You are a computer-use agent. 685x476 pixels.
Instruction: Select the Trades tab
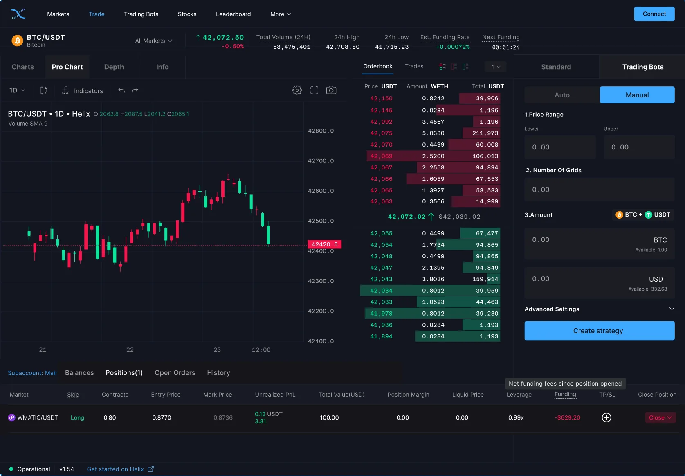coord(414,66)
